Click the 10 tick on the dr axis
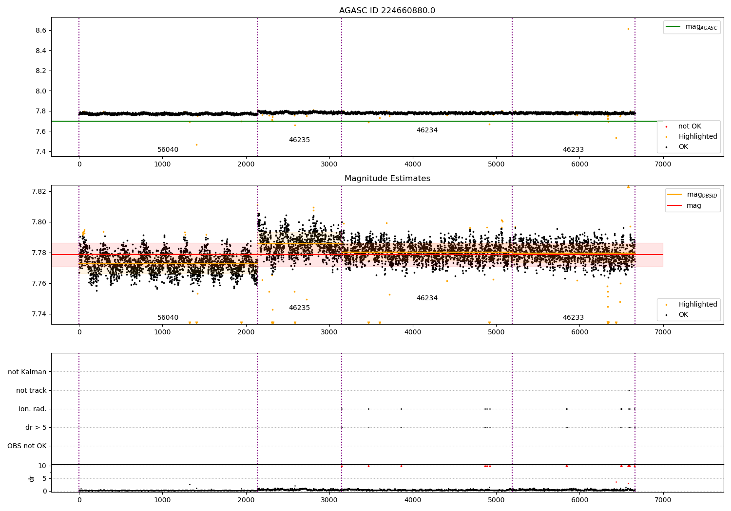Screen dimensions: 731x511 click(x=42, y=466)
